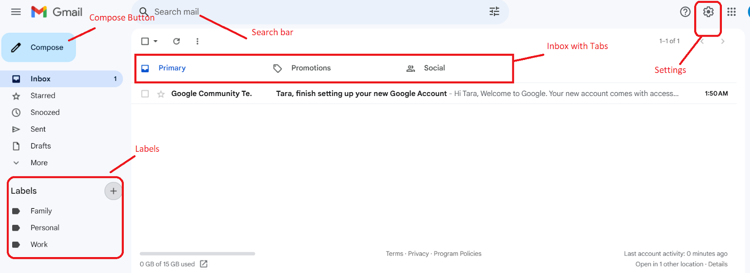750x273 pixels.
Task: Click the Personal label icon
Action: tap(16, 228)
